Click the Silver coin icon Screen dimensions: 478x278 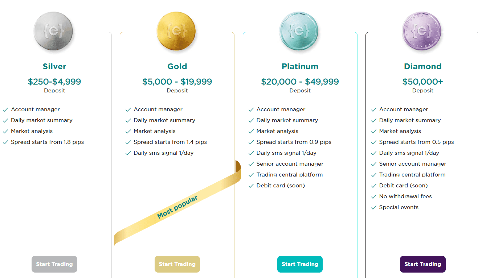[x=54, y=31]
